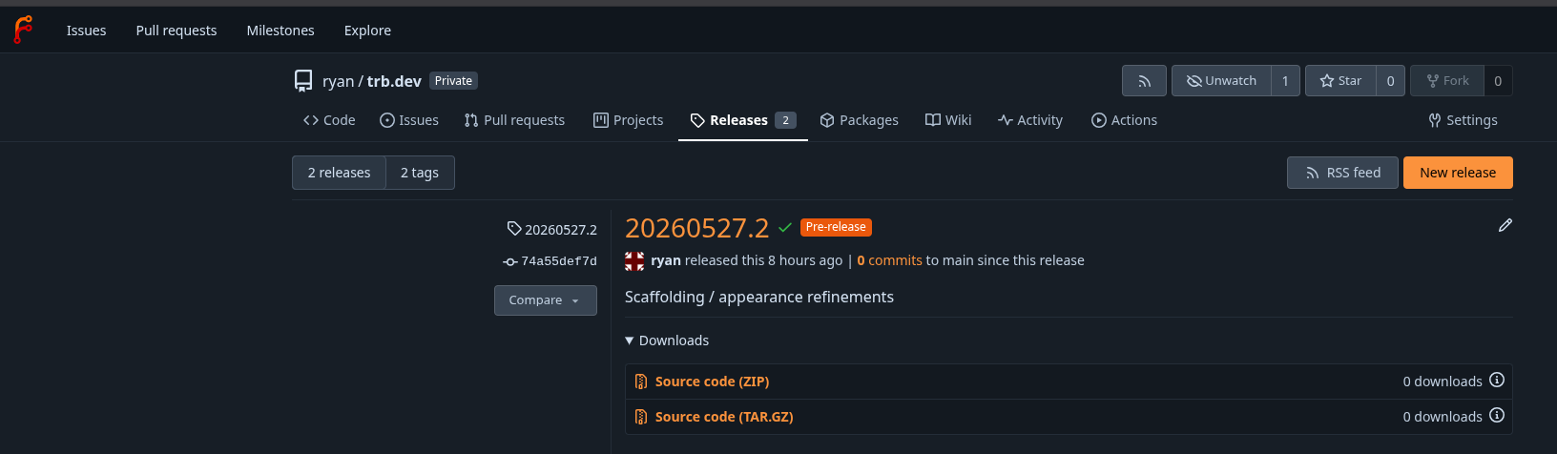The height and width of the screenshot is (454, 1557).
Task: Click the info icon for ZIP downloads
Action: [1497, 380]
